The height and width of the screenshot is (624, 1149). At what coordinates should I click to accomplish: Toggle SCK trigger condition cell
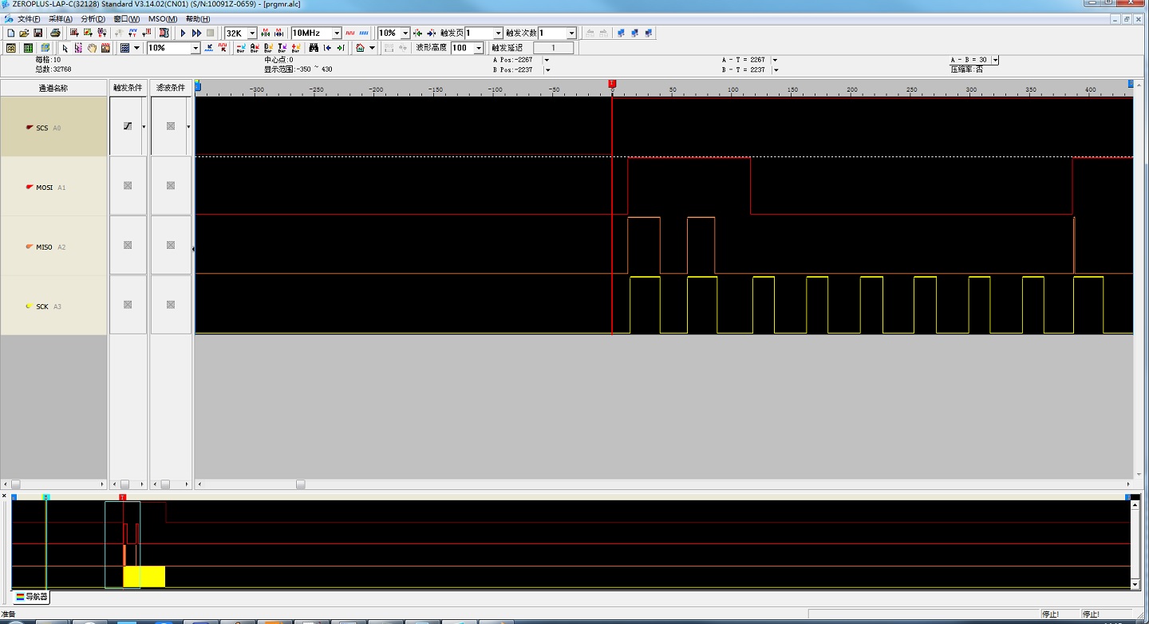128,305
